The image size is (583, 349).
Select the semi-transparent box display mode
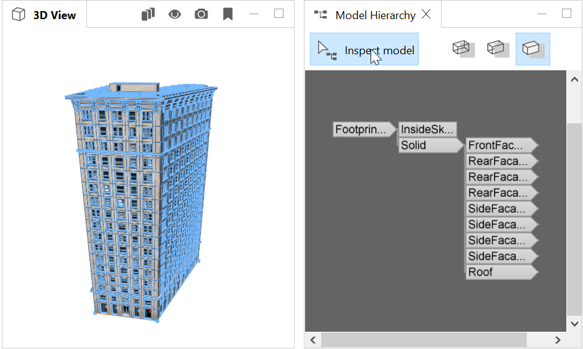click(x=497, y=49)
